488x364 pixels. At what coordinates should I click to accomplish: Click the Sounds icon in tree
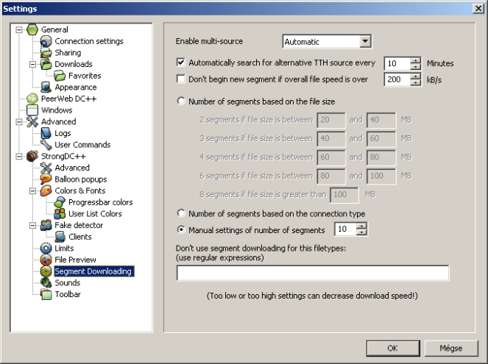pos(47,283)
